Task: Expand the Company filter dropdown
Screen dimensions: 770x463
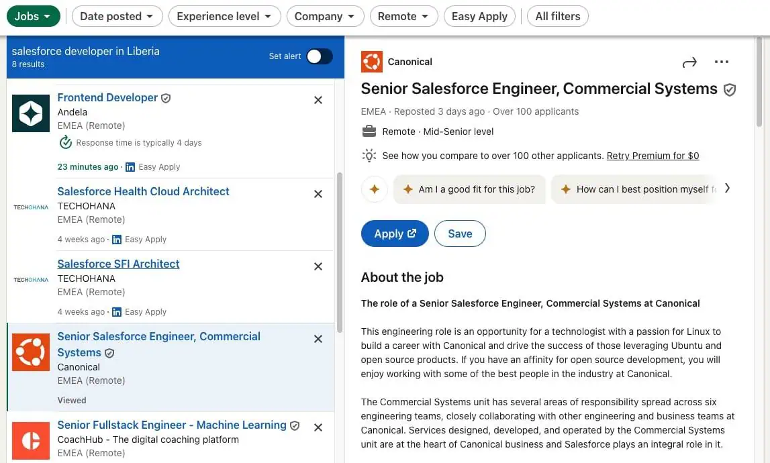Action: coord(325,16)
